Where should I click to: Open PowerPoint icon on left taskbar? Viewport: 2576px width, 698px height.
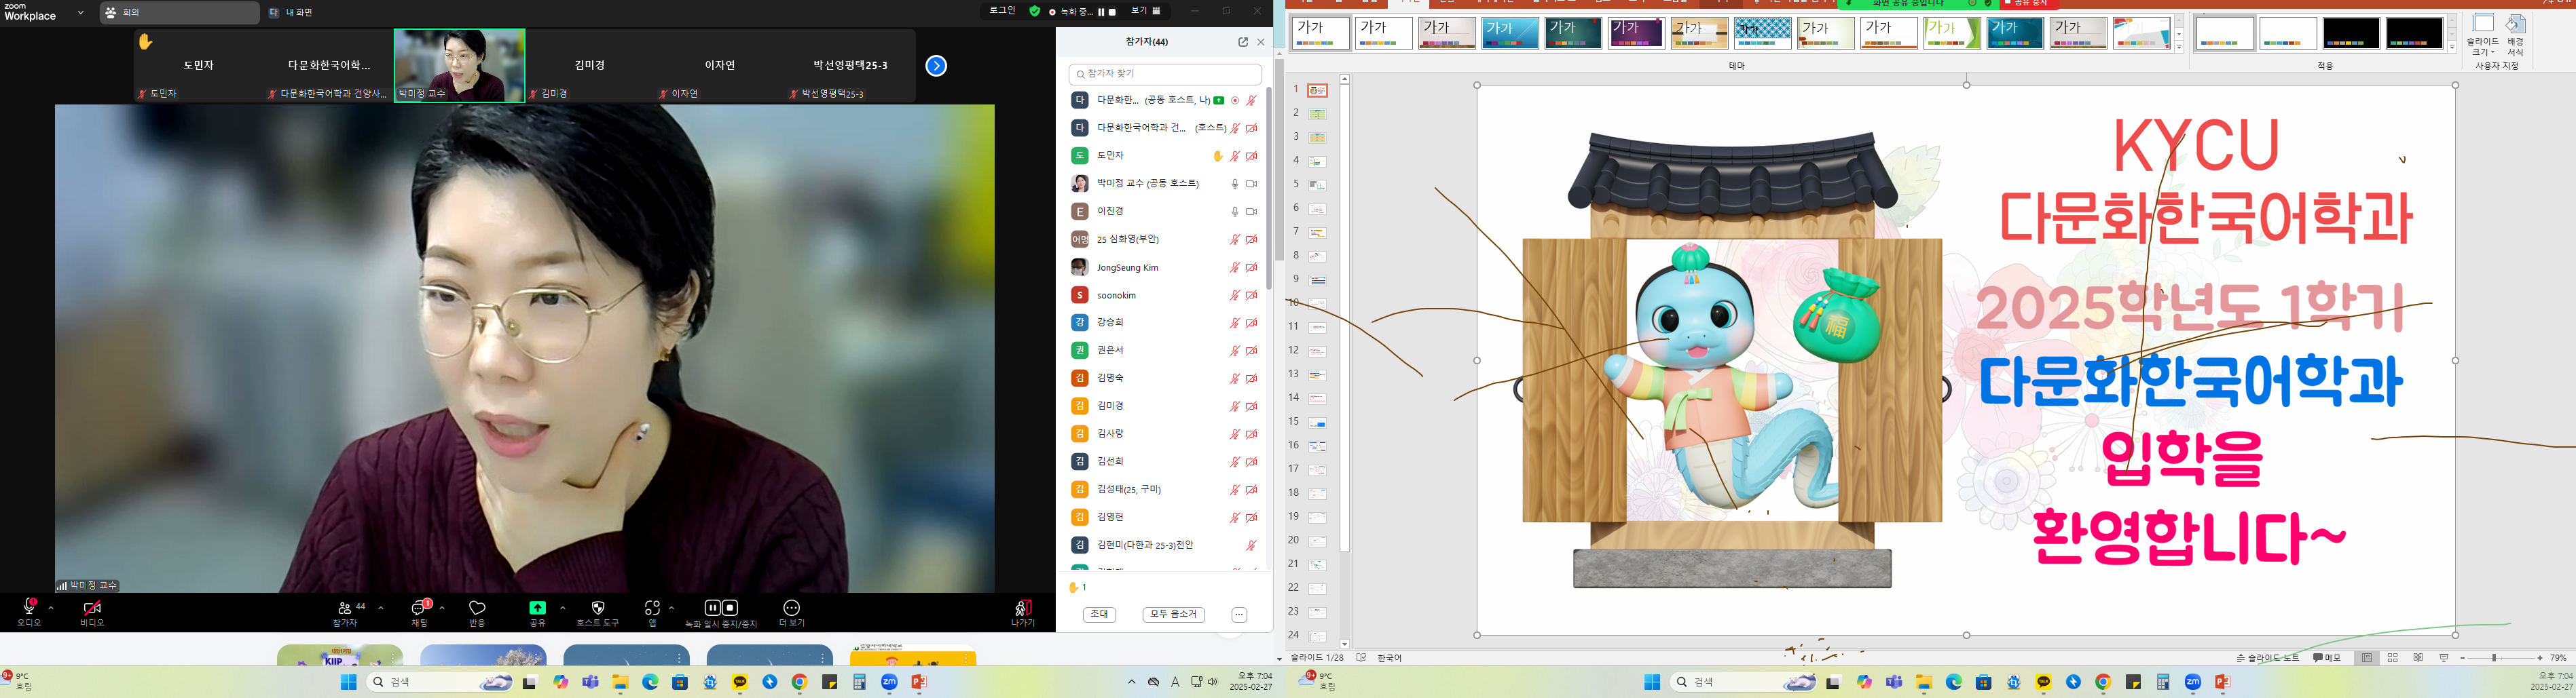click(919, 682)
